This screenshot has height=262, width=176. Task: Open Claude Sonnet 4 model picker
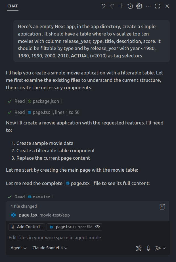pos(50,248)
